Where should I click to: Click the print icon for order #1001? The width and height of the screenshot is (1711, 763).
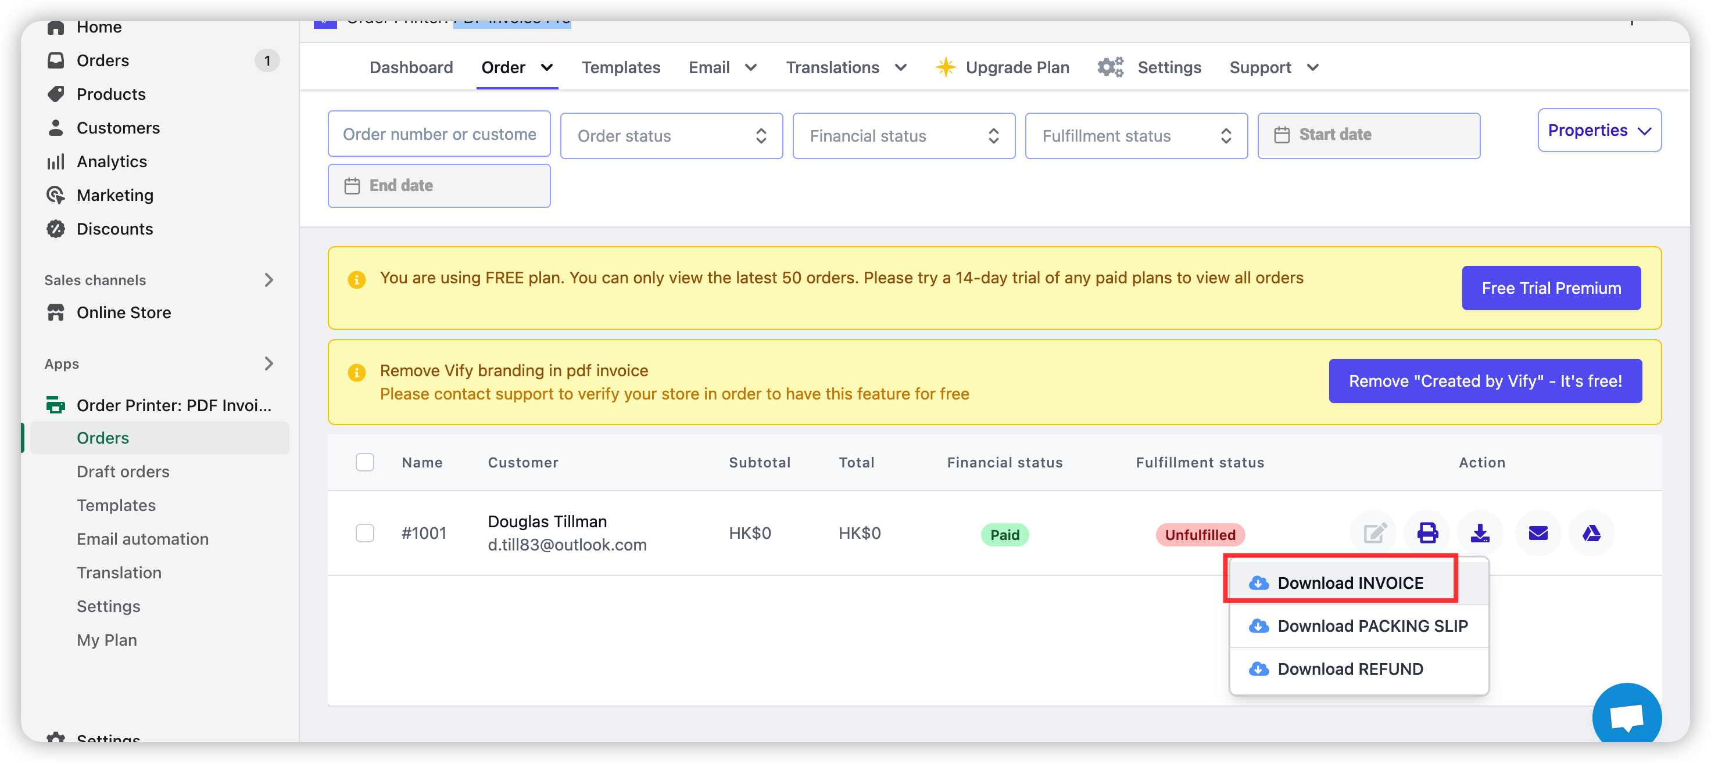coord(1427,533)
